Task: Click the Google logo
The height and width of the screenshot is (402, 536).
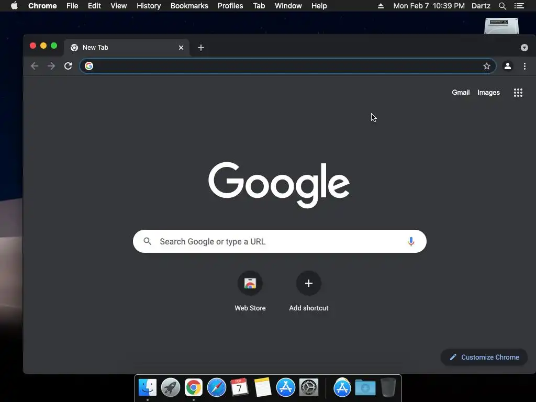Action: point(279,185)
